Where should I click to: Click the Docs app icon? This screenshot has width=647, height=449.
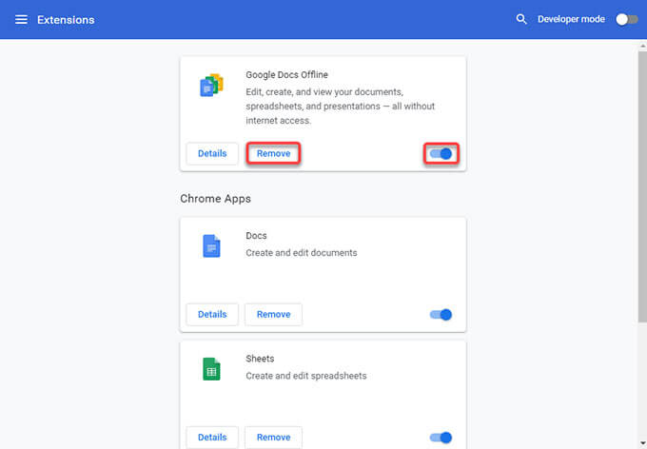tap(211, 246)
